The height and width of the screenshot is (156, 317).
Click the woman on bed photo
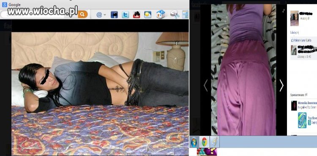point(100,94)
